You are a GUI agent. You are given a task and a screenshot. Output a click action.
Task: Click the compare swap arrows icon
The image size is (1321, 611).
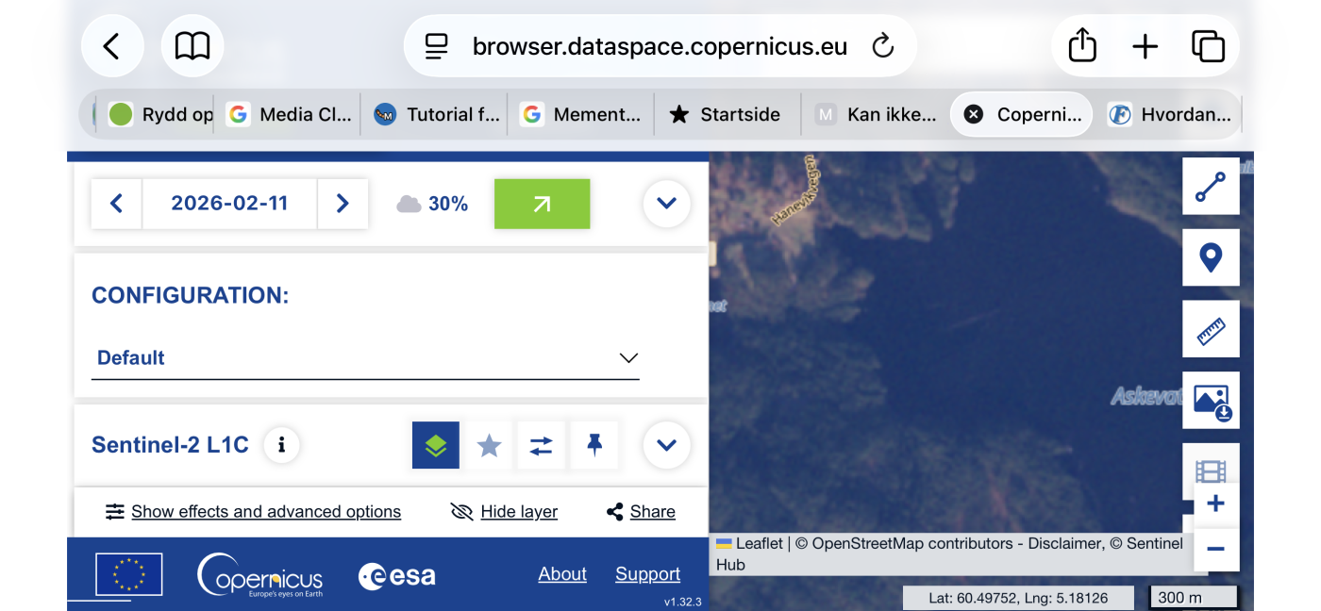542,445
